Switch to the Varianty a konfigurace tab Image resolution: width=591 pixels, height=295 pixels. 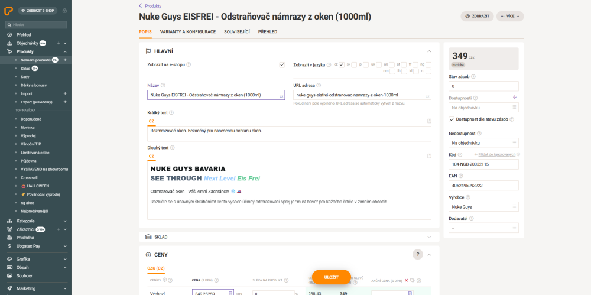coord(187,31)
